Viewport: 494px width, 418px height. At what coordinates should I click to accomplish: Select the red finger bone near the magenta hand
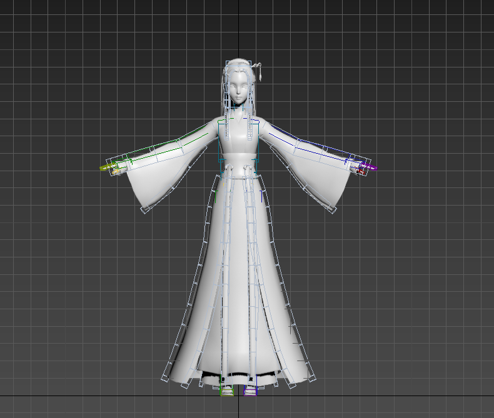tap(361, 171)
